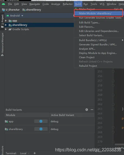Choose Select Build Variant...
124x155 pixels.
click(99, 35)
